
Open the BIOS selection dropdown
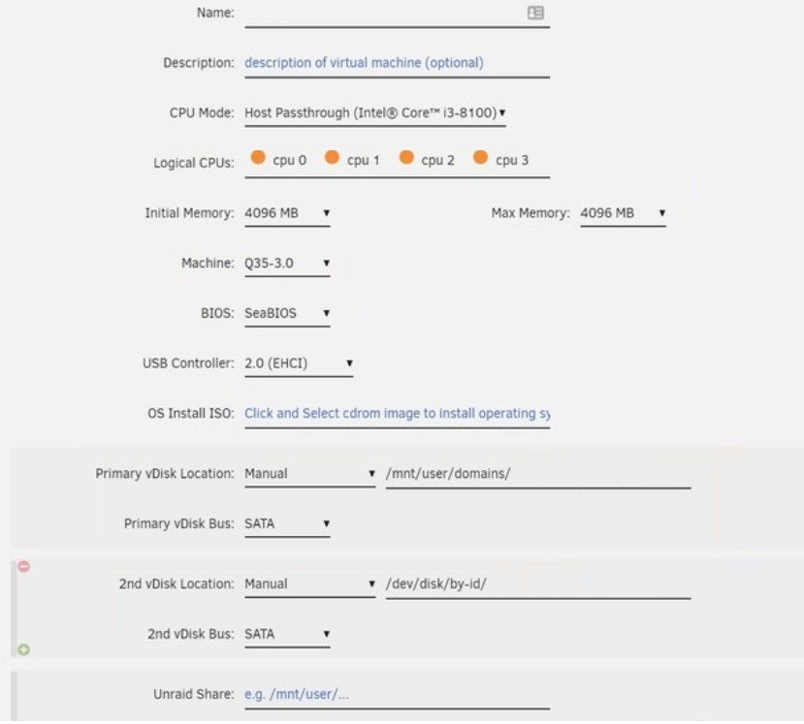(x=287, y=314)
